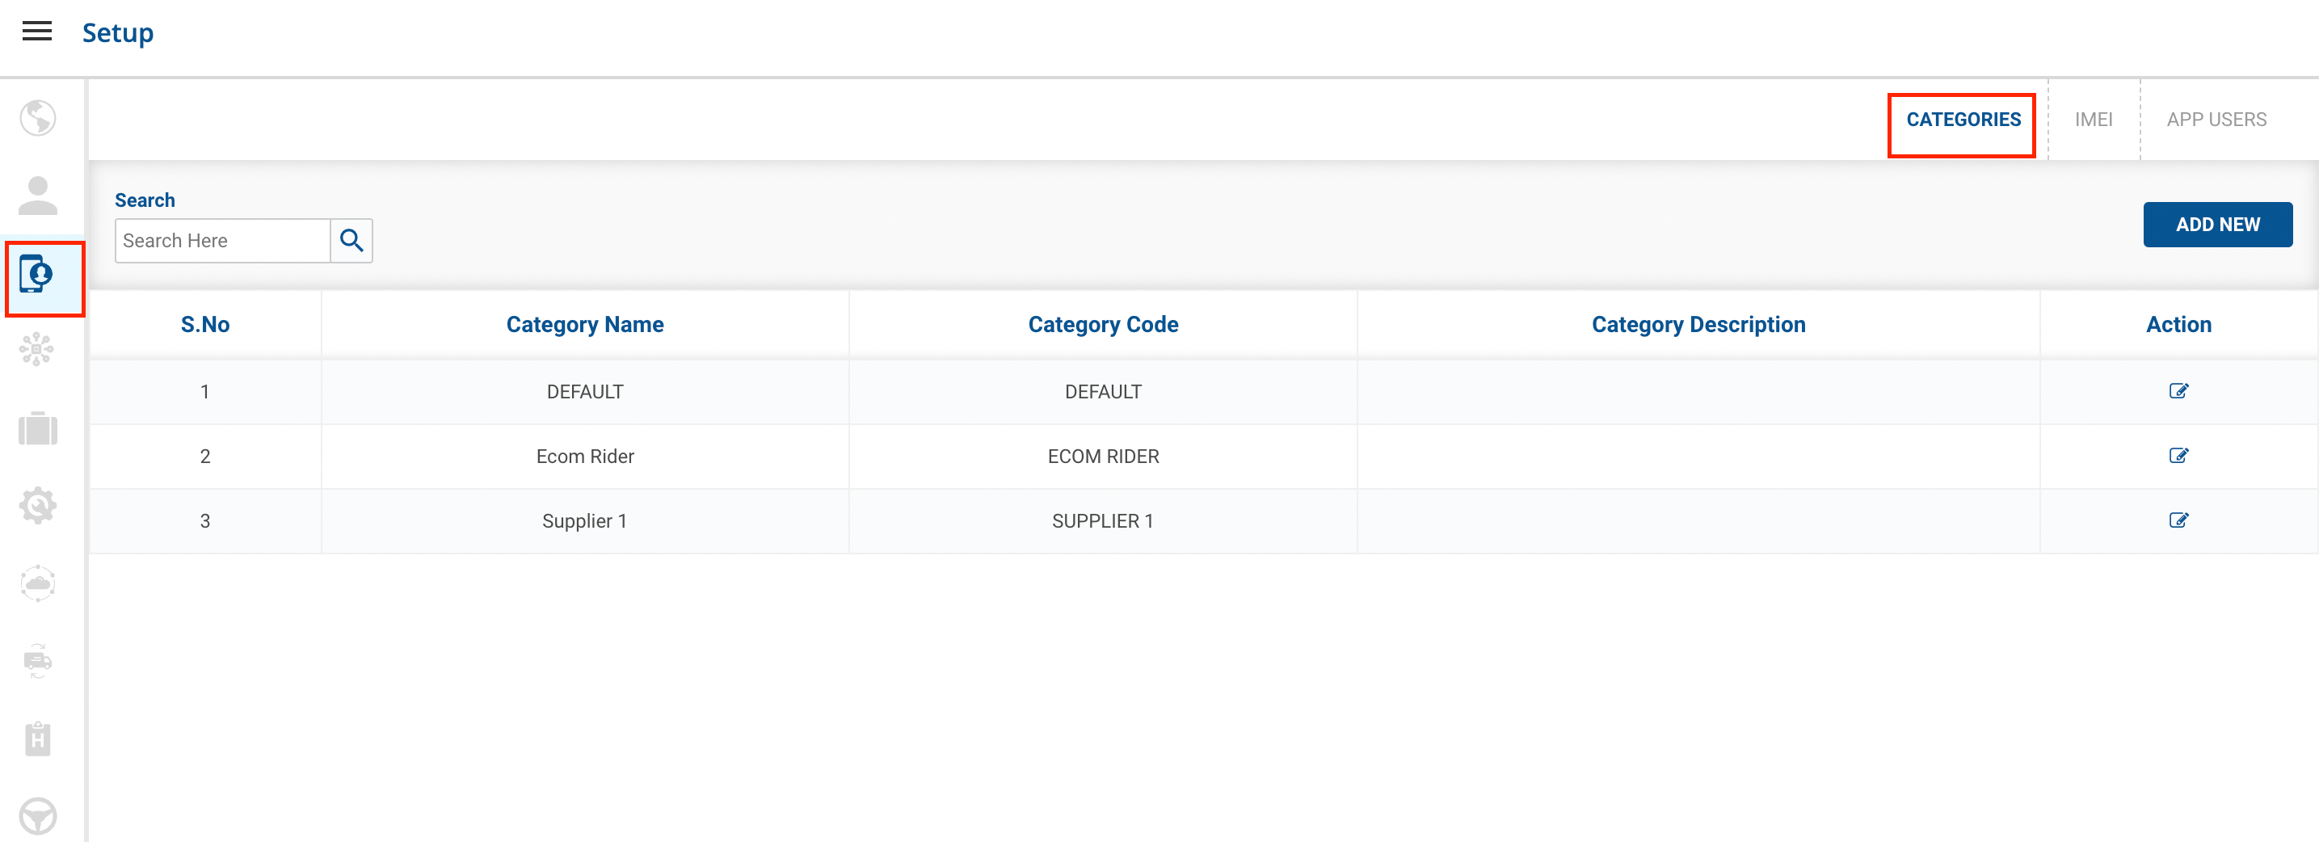Switch to the IMEI tab

(2093, 120)
